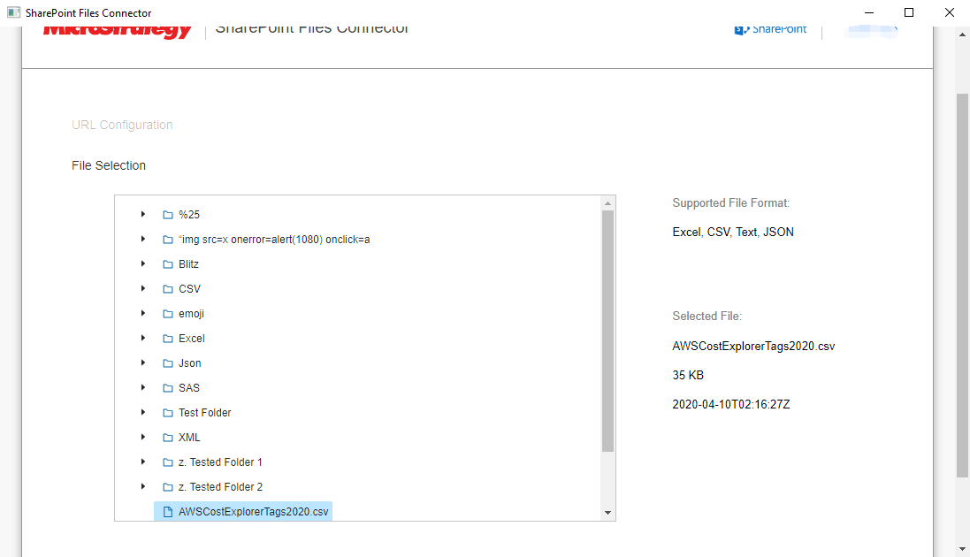Click the folder icon next to Blitz

[x=168, y=264]
